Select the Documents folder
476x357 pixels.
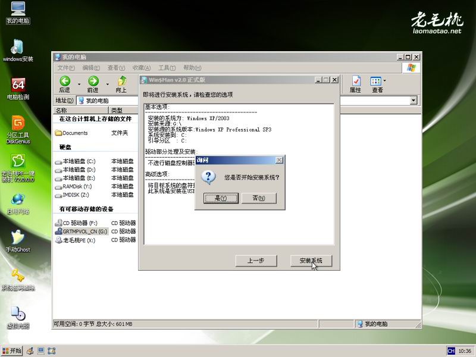tap(71, 133)
